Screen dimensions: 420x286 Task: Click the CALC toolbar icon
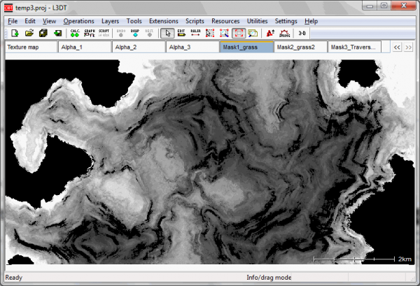(x=75, y=33)
